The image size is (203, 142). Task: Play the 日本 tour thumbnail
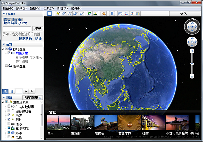coord(59,123)
